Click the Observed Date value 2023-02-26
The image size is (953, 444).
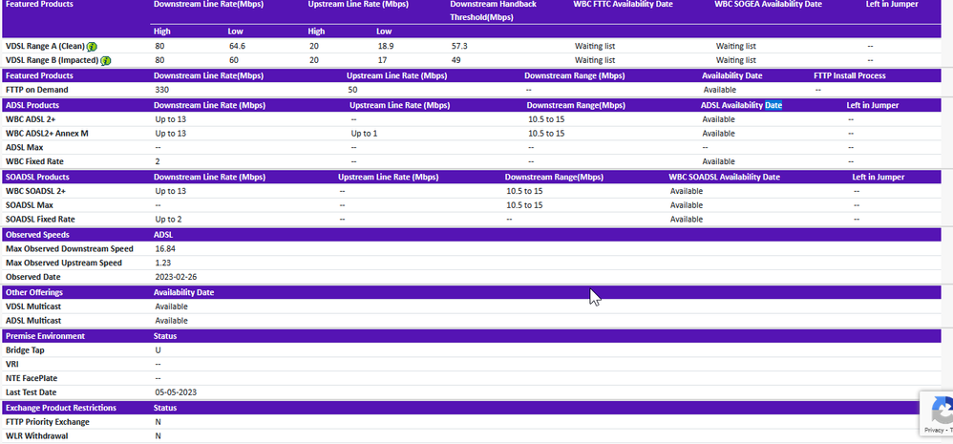[x=175, y=277]
